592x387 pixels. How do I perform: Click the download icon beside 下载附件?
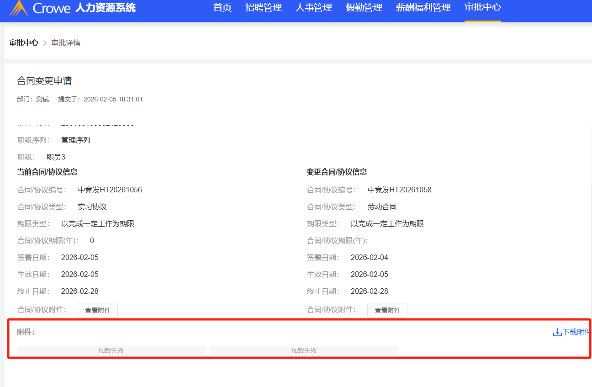point(557,332)
